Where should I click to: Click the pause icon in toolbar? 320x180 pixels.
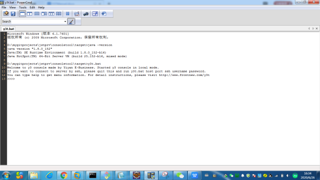[68, 14]
